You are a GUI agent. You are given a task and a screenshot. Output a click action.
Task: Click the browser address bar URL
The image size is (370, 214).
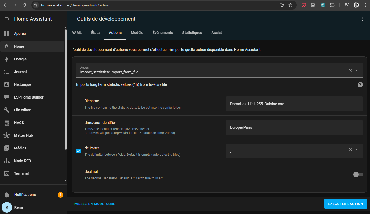pyautogui.click(x=75, y=5)
